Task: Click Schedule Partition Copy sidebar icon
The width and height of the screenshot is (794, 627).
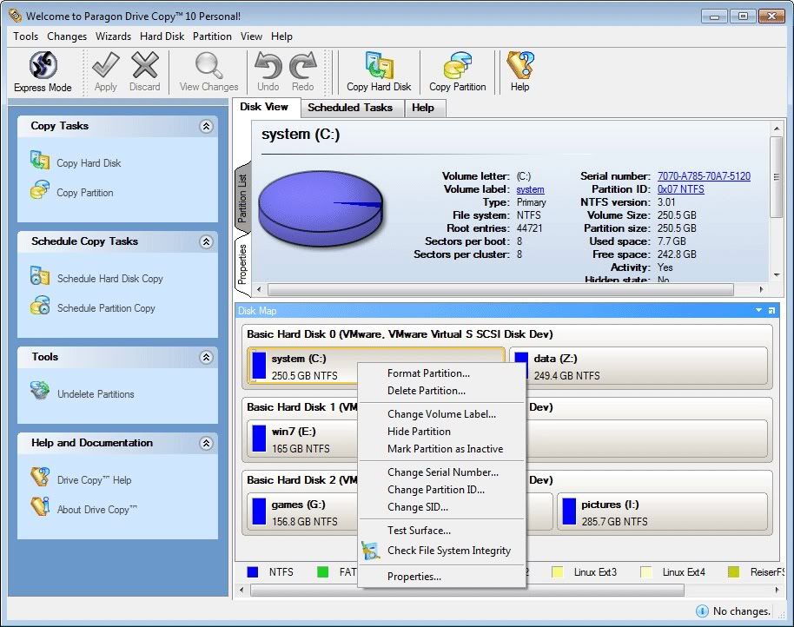Action: point(39,305)
